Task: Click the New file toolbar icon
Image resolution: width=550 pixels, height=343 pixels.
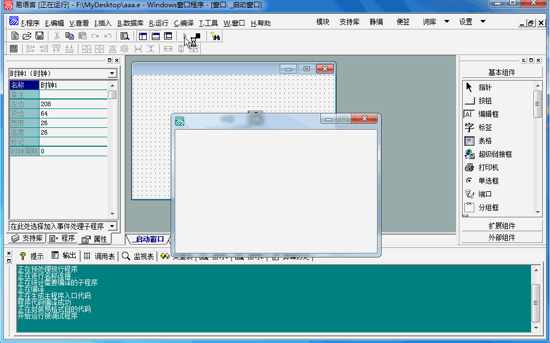Action: [x=15, y=36]
